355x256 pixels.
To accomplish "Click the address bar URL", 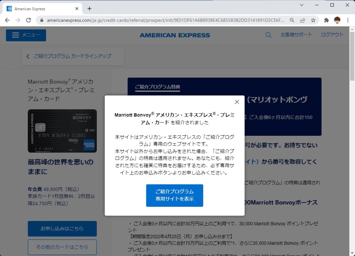I will [x=165, y=20].
